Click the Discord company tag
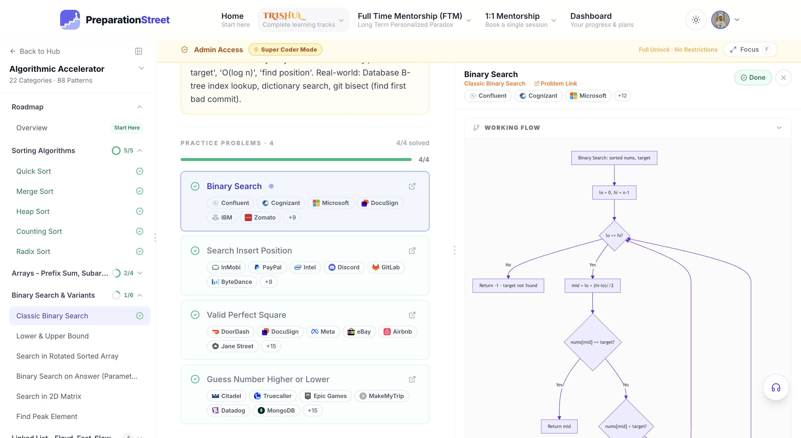Image resolution: width=801 pixels, height=438 pixels. point(344,267)
